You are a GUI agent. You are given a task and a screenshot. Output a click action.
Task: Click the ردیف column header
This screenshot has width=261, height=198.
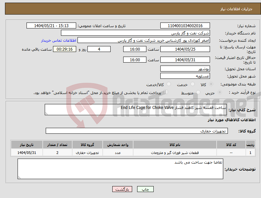click(x=250, y=145)
